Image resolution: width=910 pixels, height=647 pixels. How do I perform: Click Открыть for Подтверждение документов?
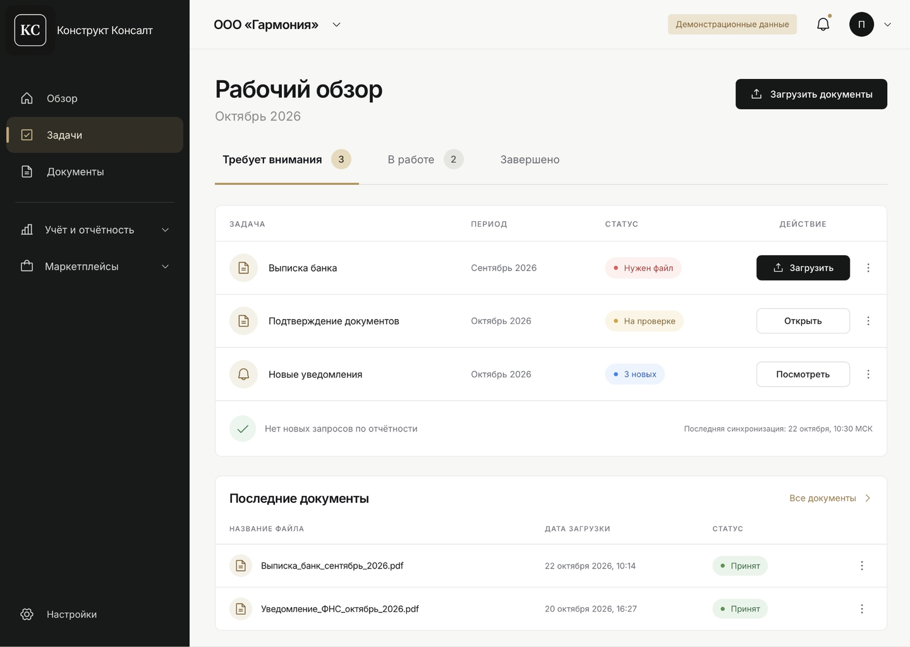point(803,321)
